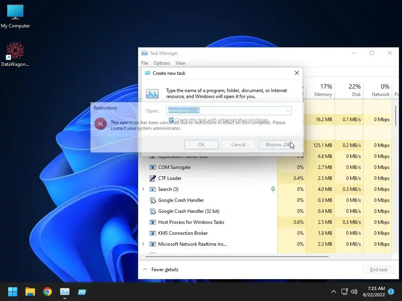Click the Google Crash Handler icon
The height and width of the screenshot is (301, 402).
click(153, 200)
